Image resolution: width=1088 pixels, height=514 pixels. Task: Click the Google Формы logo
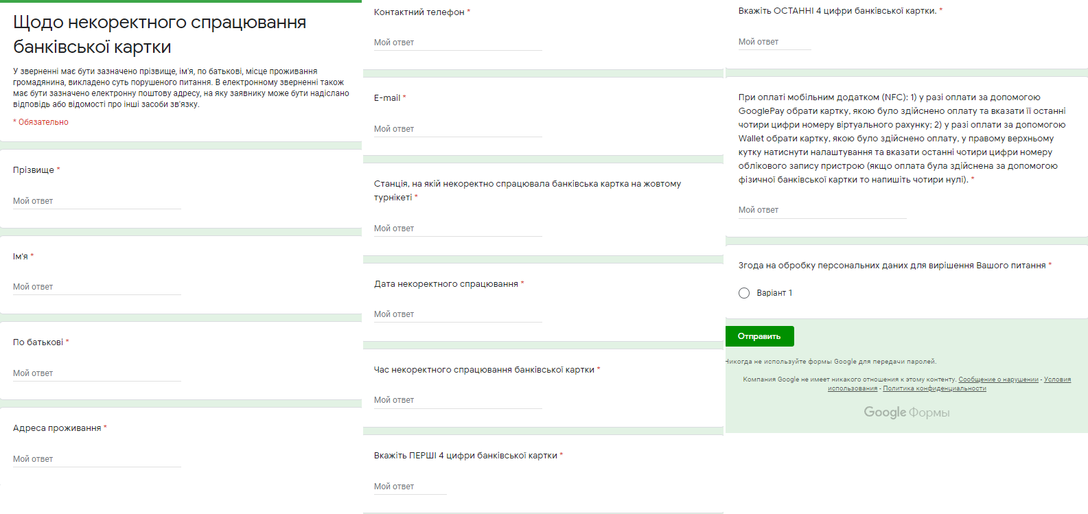click(906, 412)
